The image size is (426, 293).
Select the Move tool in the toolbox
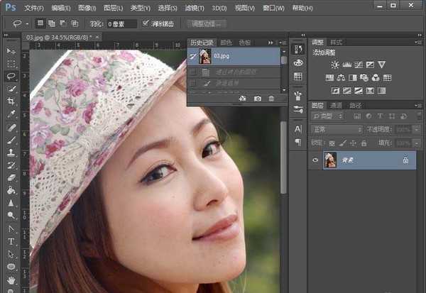pyautogui.click(x=11, y=52)
